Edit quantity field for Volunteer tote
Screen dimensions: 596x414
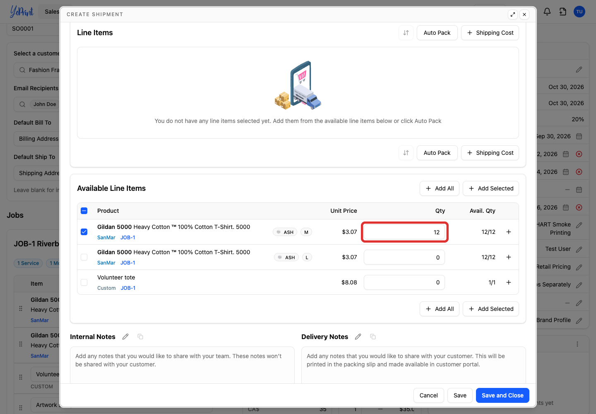[x=404, y=282]
